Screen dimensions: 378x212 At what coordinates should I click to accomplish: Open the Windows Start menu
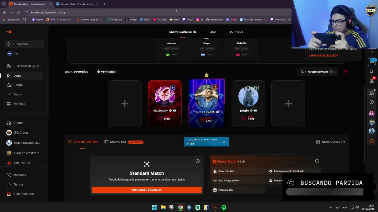coord(154,207)
